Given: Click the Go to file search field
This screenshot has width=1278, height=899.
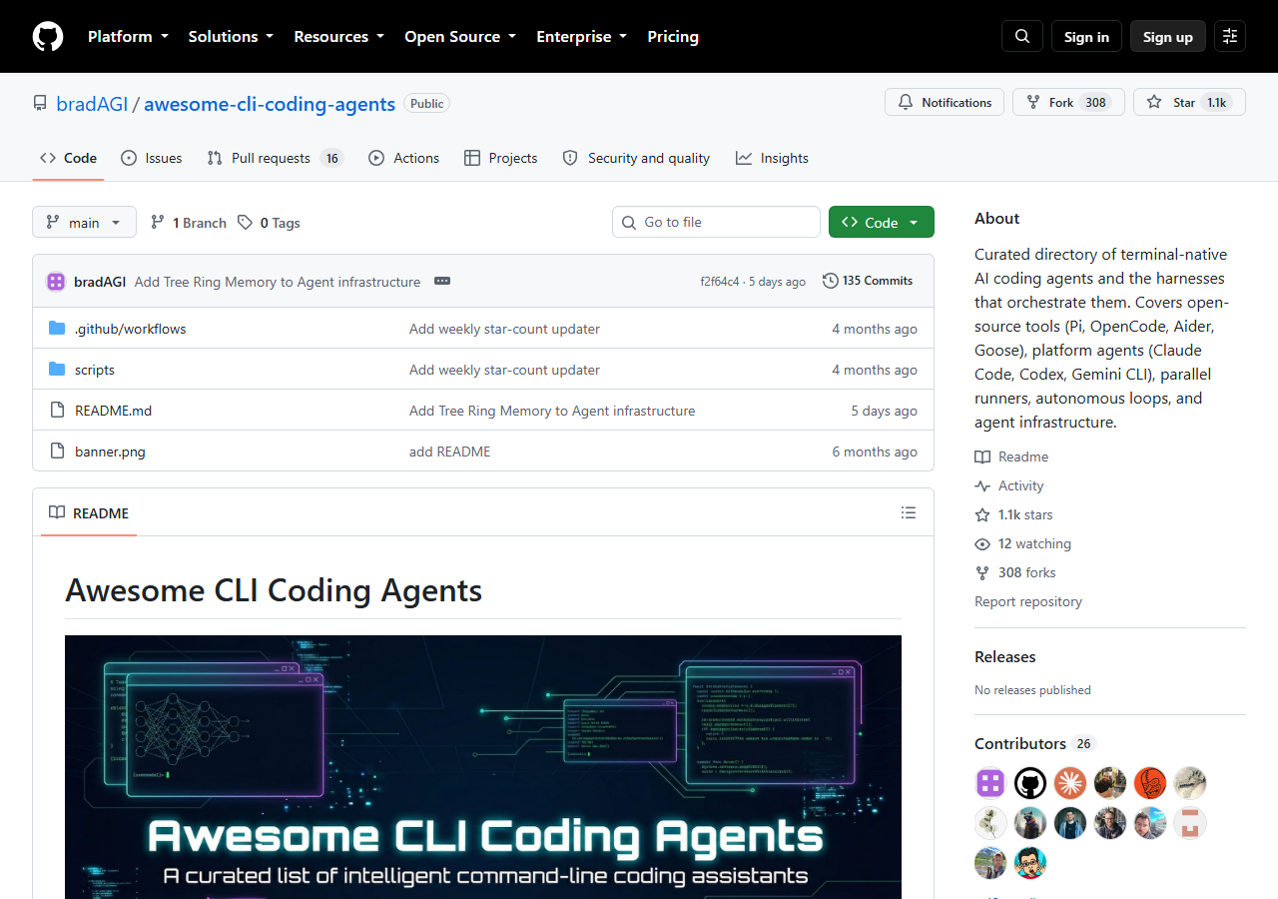Looking at the screenshot, I should pos(716,222).
